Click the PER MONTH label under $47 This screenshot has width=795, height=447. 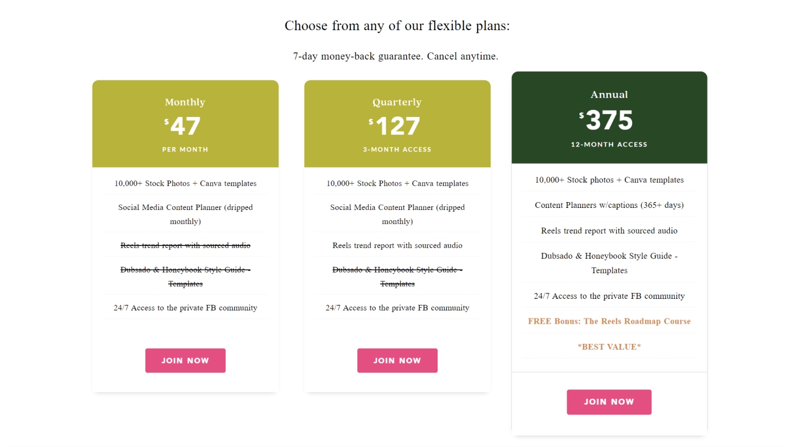tap(185, 150)
